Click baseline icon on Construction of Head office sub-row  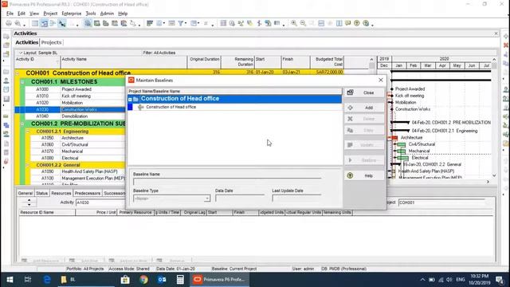[x=140, y=107]
